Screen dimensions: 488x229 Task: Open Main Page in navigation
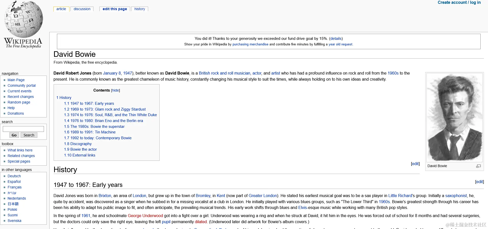click(x=16, y=80)
